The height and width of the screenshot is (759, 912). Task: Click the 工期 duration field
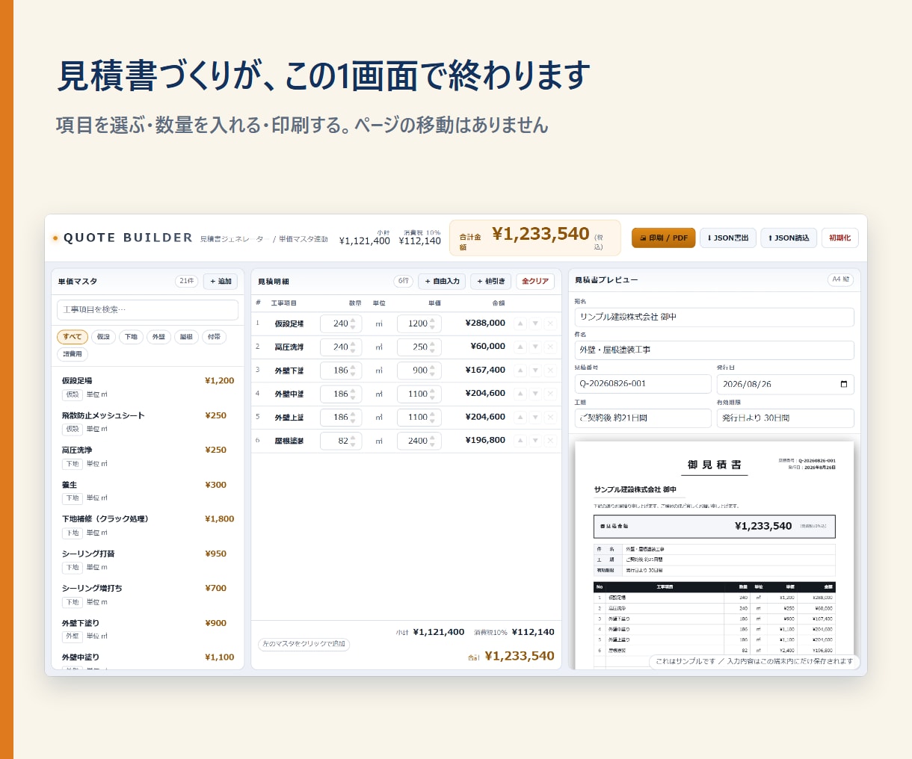tap(643, 418)
